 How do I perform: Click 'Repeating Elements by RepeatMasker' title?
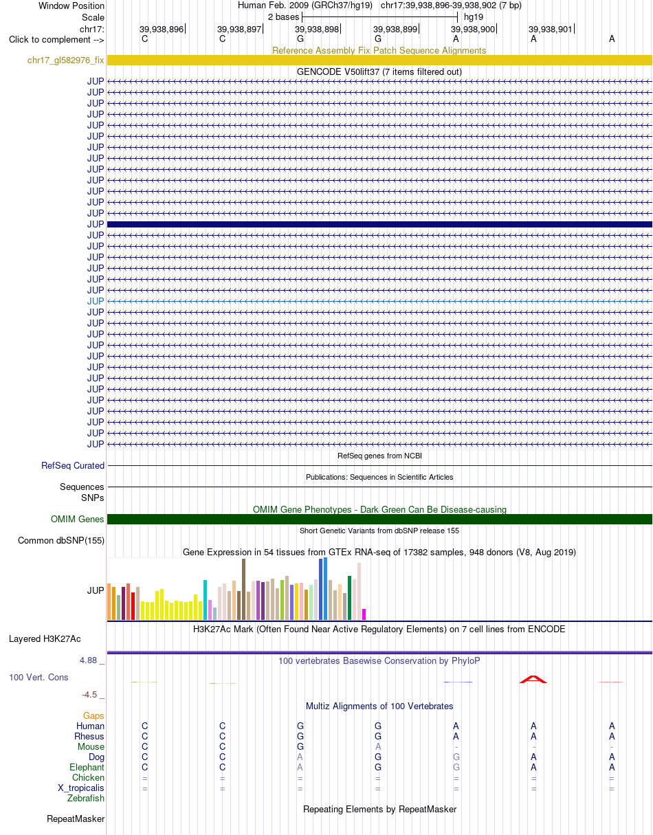pyautogui.click(x=379, y=809)
